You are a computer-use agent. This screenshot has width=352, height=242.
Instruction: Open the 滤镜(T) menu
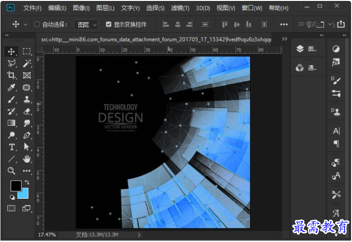pos(180,8)
